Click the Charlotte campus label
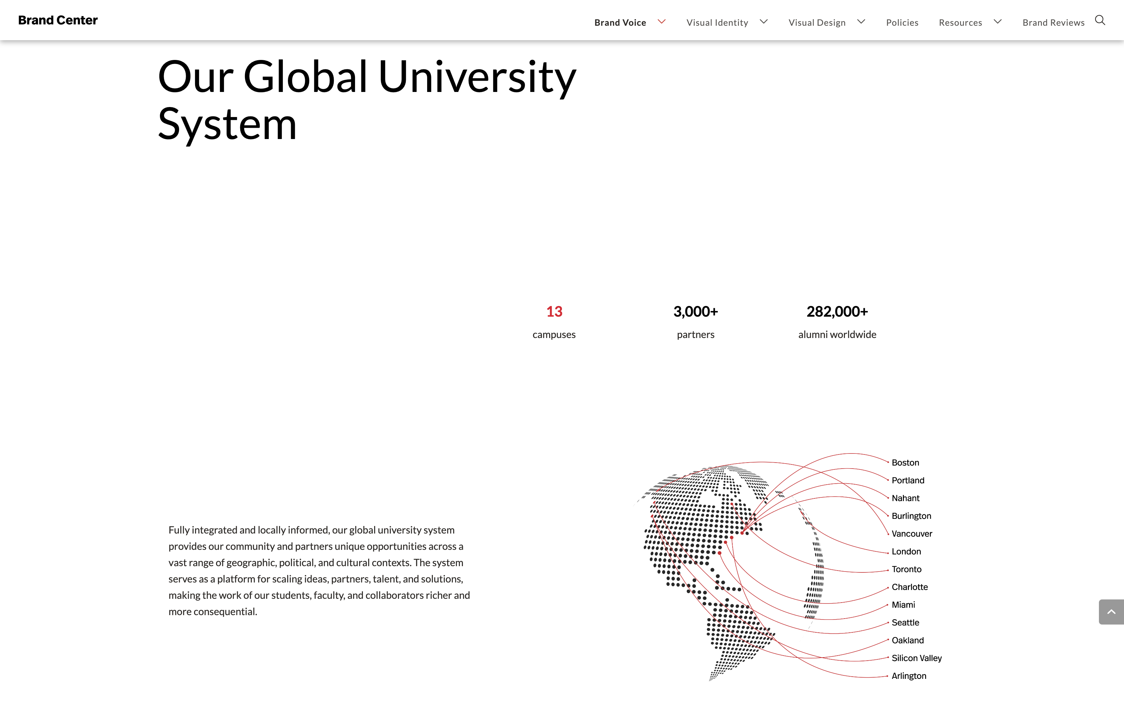This screenshot has width=1124, height=703. click(x=909, y=587)
